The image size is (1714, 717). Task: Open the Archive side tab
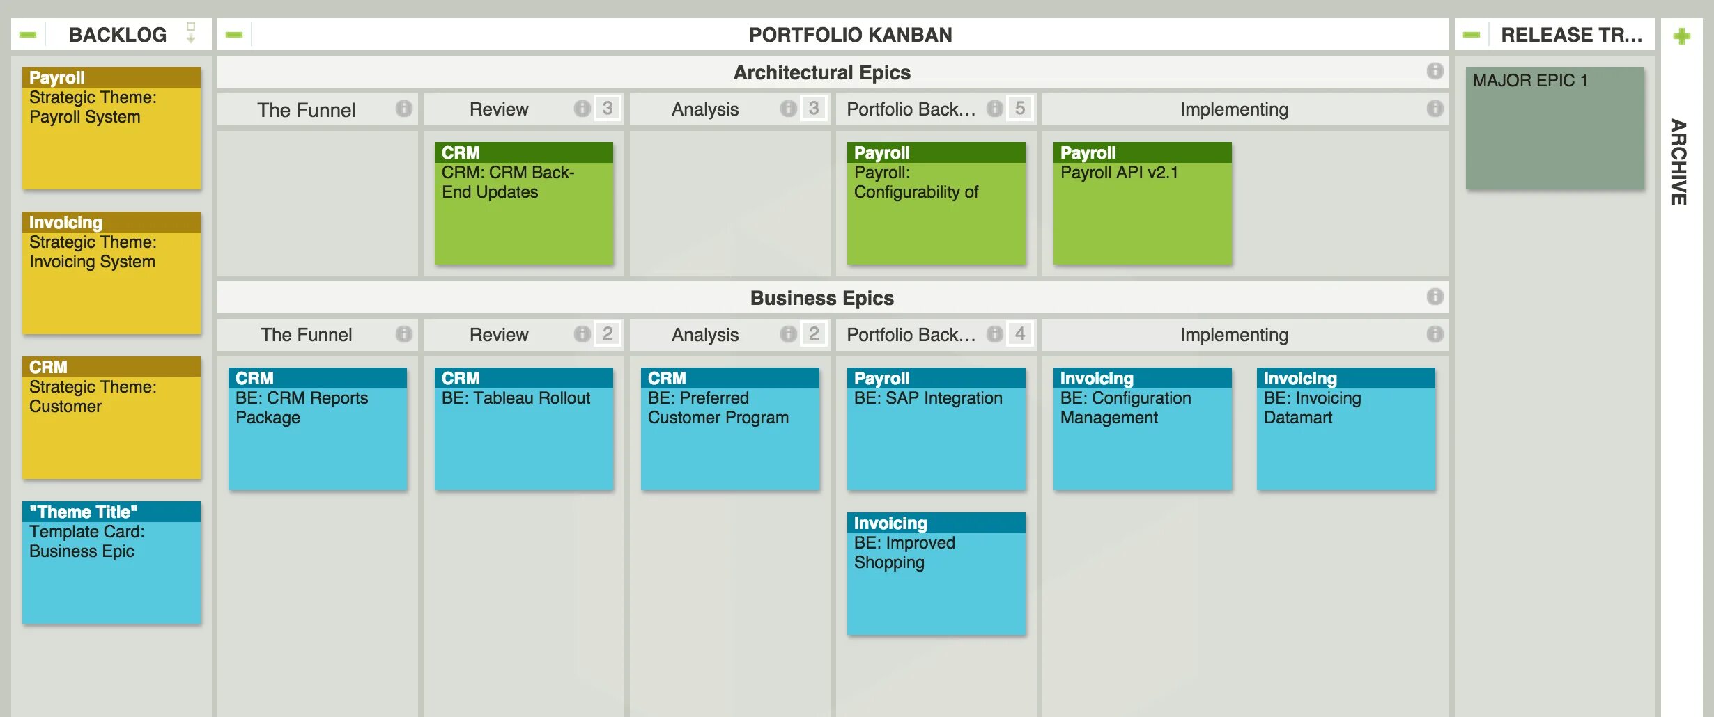(x=1679, y=161)
